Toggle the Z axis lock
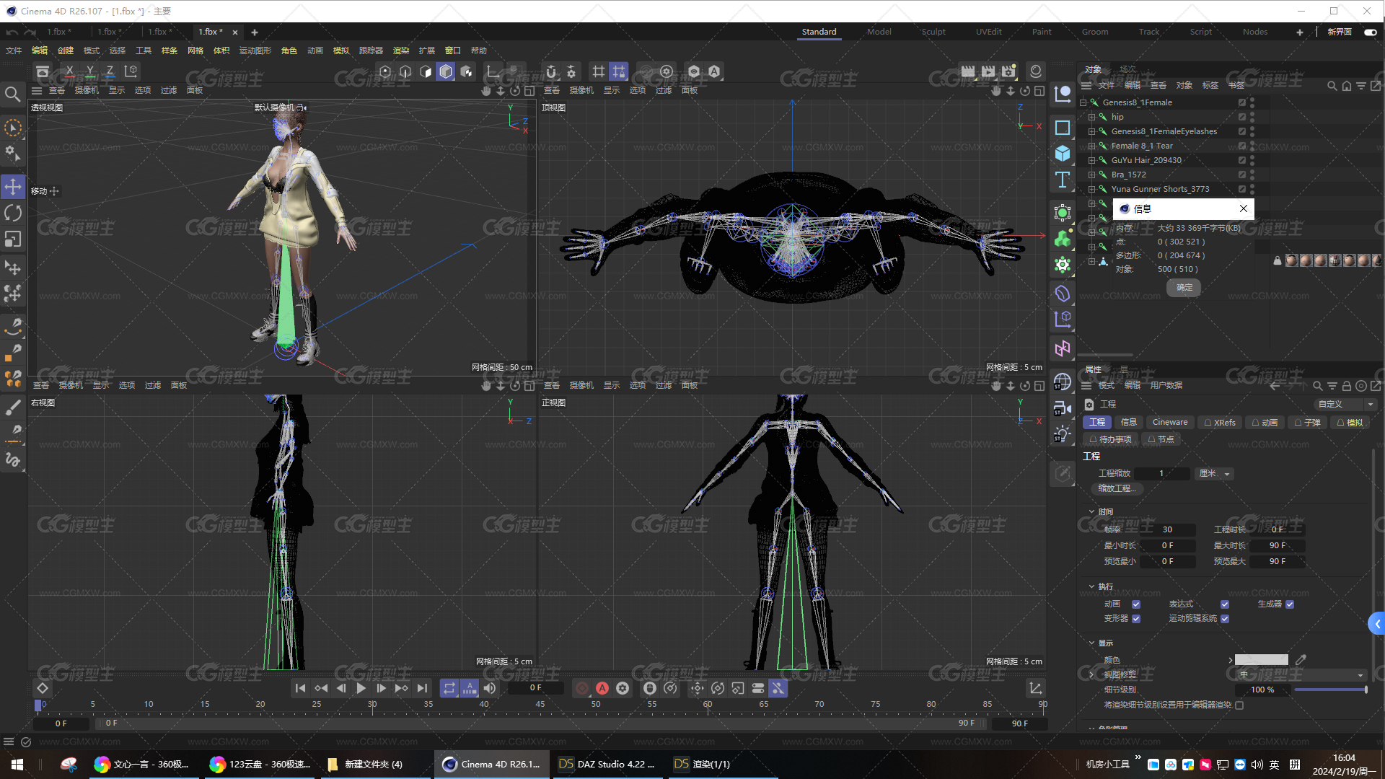Image resolution: width=1385 pixels, height=779 pixels. point(110,71)
